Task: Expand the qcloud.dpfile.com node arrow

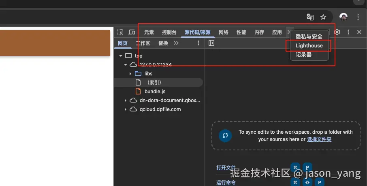Action: click(x=126, y=109)
